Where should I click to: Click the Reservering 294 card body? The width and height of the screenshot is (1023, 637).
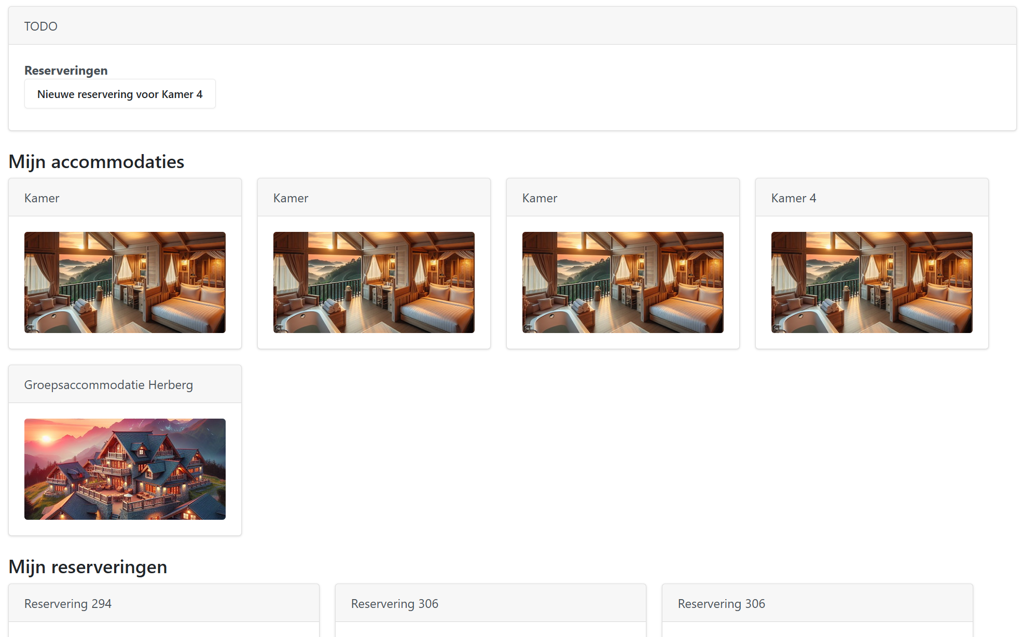pos(164,630)
